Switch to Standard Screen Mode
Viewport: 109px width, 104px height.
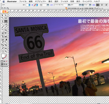click(x=2, y=64)
